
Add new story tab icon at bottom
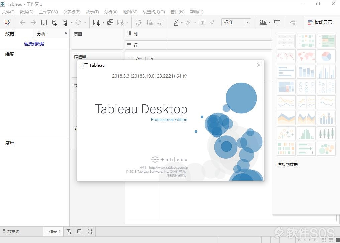click(90, 232)
